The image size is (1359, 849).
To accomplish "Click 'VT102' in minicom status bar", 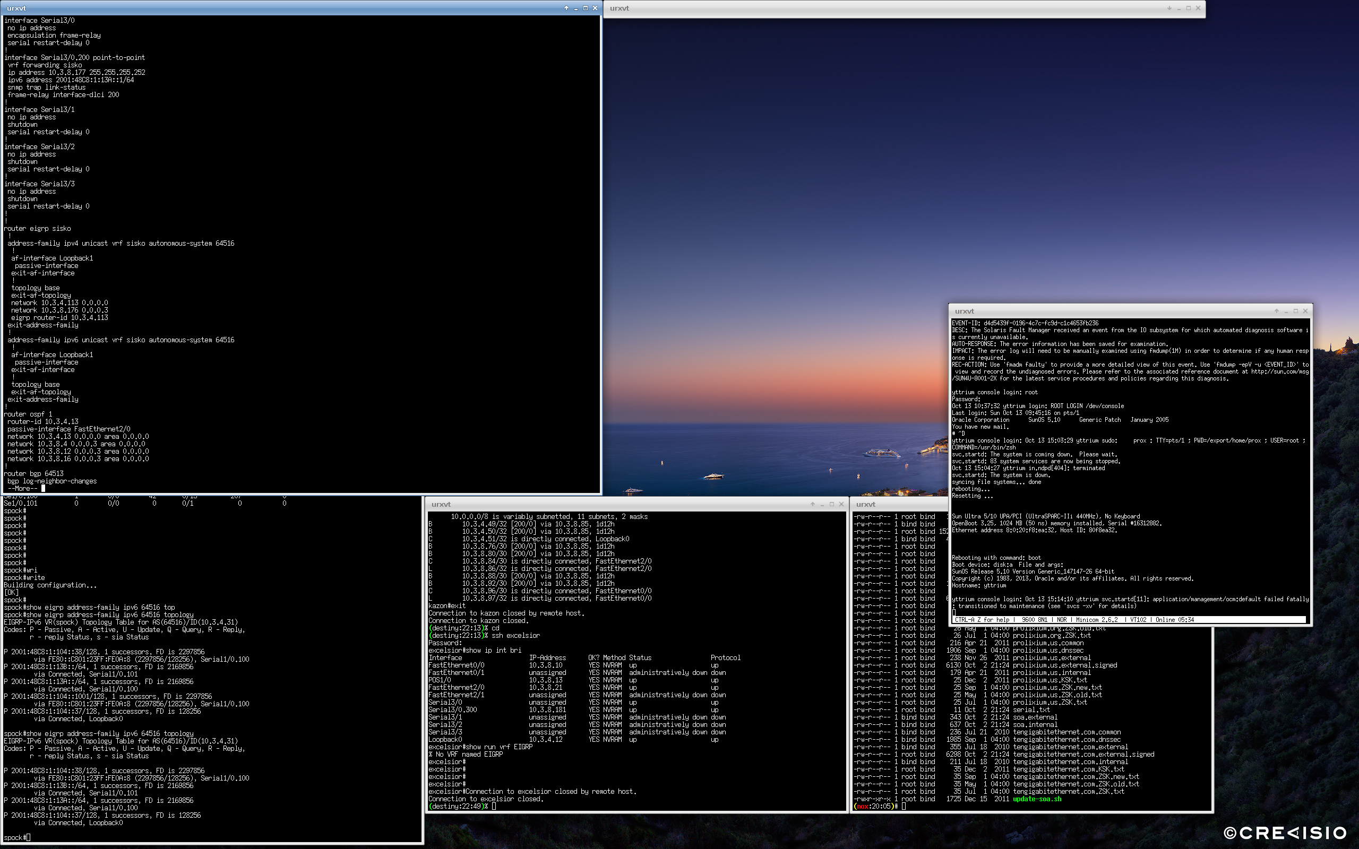I will pos(1139,620).
